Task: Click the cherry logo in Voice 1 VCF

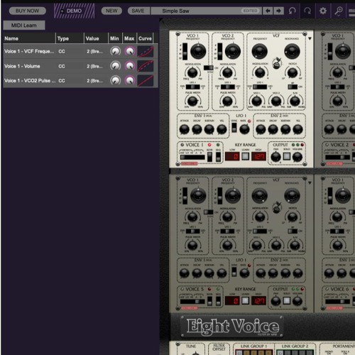Action: (x=276, y=62)
